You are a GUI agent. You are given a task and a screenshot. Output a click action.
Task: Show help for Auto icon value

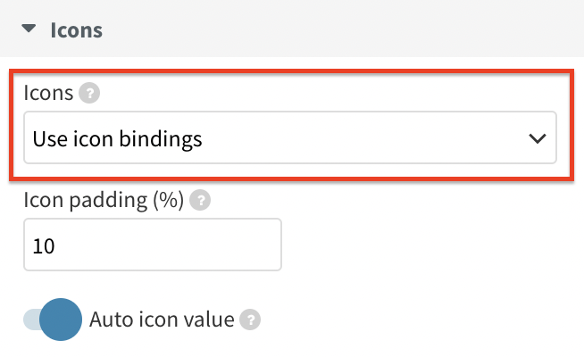tap(250, 320)
